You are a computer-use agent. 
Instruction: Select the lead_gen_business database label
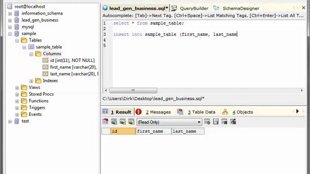click(40, 20)
